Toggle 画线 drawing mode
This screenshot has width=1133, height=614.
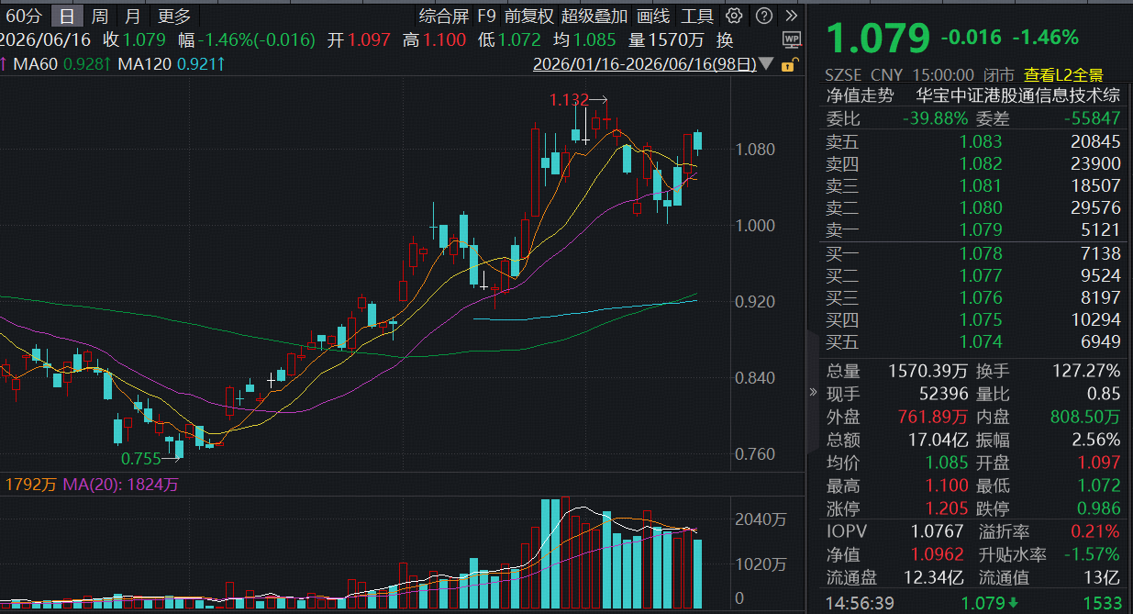(x=653, y=16)
